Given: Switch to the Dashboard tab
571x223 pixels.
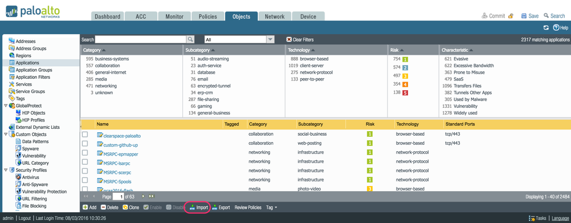Looking at the screenshot, I should point(107,17).
